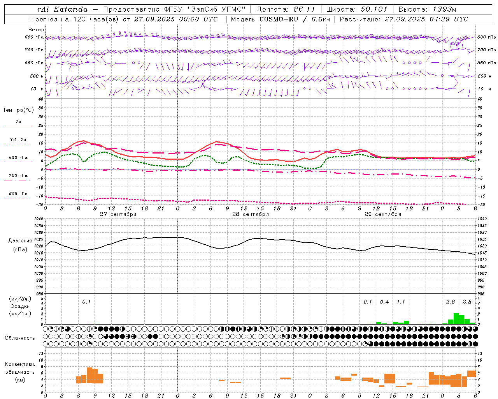Click the 29 сентября date label
Viewport: 498px width, 399px height.
(x=383, y=214)
